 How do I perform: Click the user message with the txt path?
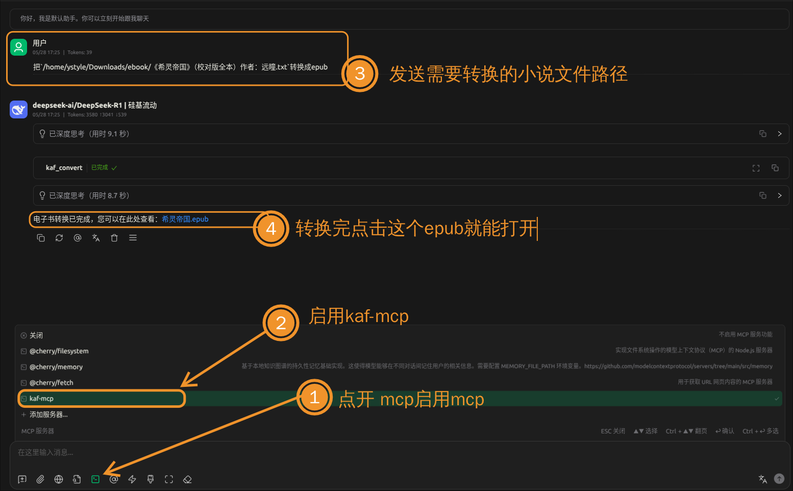180,67
